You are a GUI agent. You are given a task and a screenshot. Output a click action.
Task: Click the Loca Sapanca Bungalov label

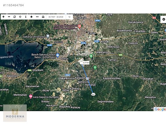[x=46, y=97]
